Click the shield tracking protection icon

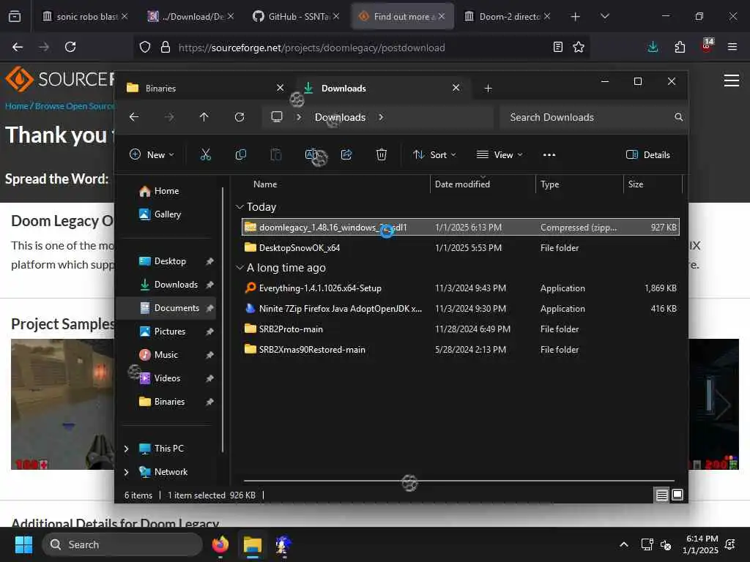click(145, 47)
